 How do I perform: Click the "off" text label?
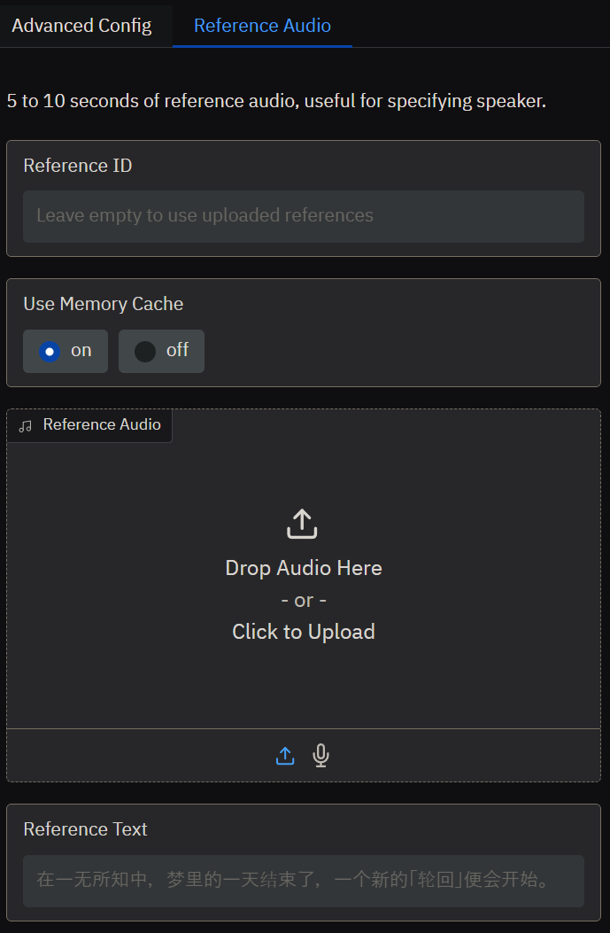click(177, 350)
